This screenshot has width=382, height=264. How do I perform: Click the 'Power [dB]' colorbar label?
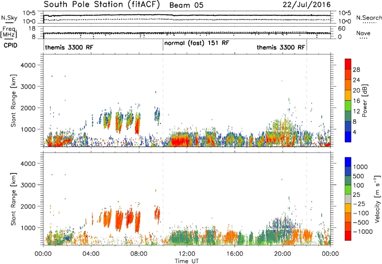365,101
